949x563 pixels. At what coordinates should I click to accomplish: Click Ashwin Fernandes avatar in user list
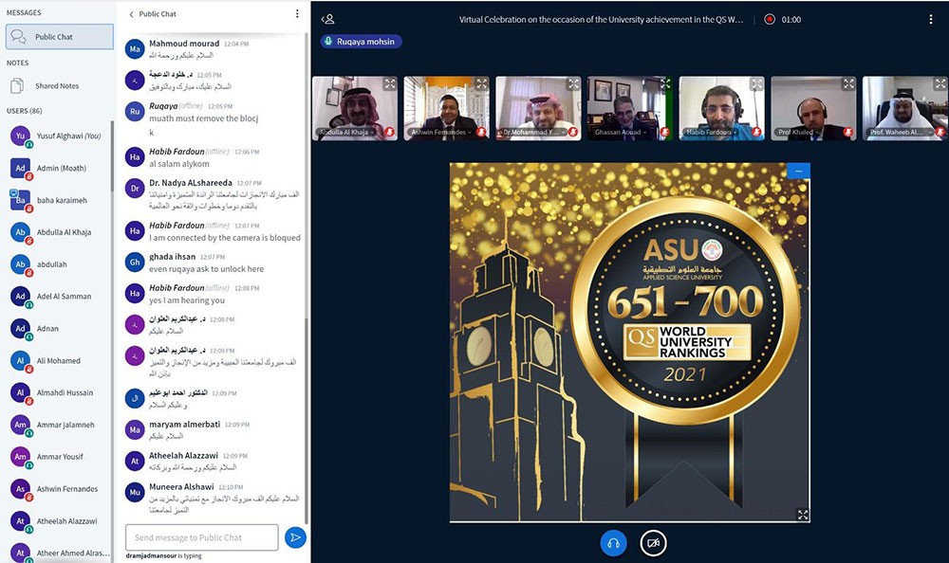point(21,489)
